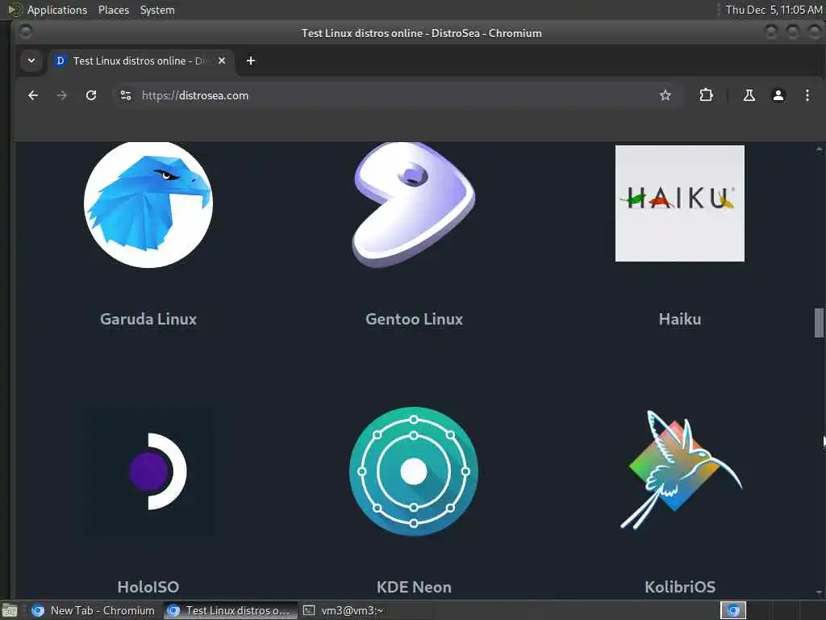Open the Gentoo Linux logo

click(414, 204)
